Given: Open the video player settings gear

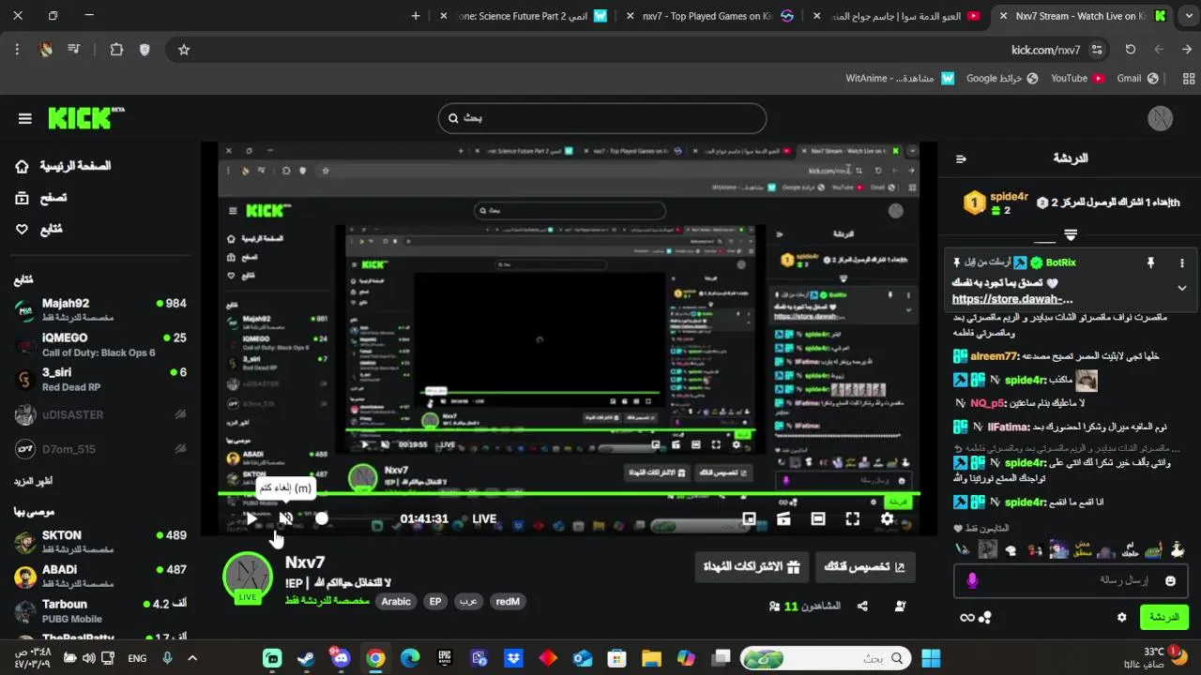Looking at the screenshot, I should tap(888, 518).
